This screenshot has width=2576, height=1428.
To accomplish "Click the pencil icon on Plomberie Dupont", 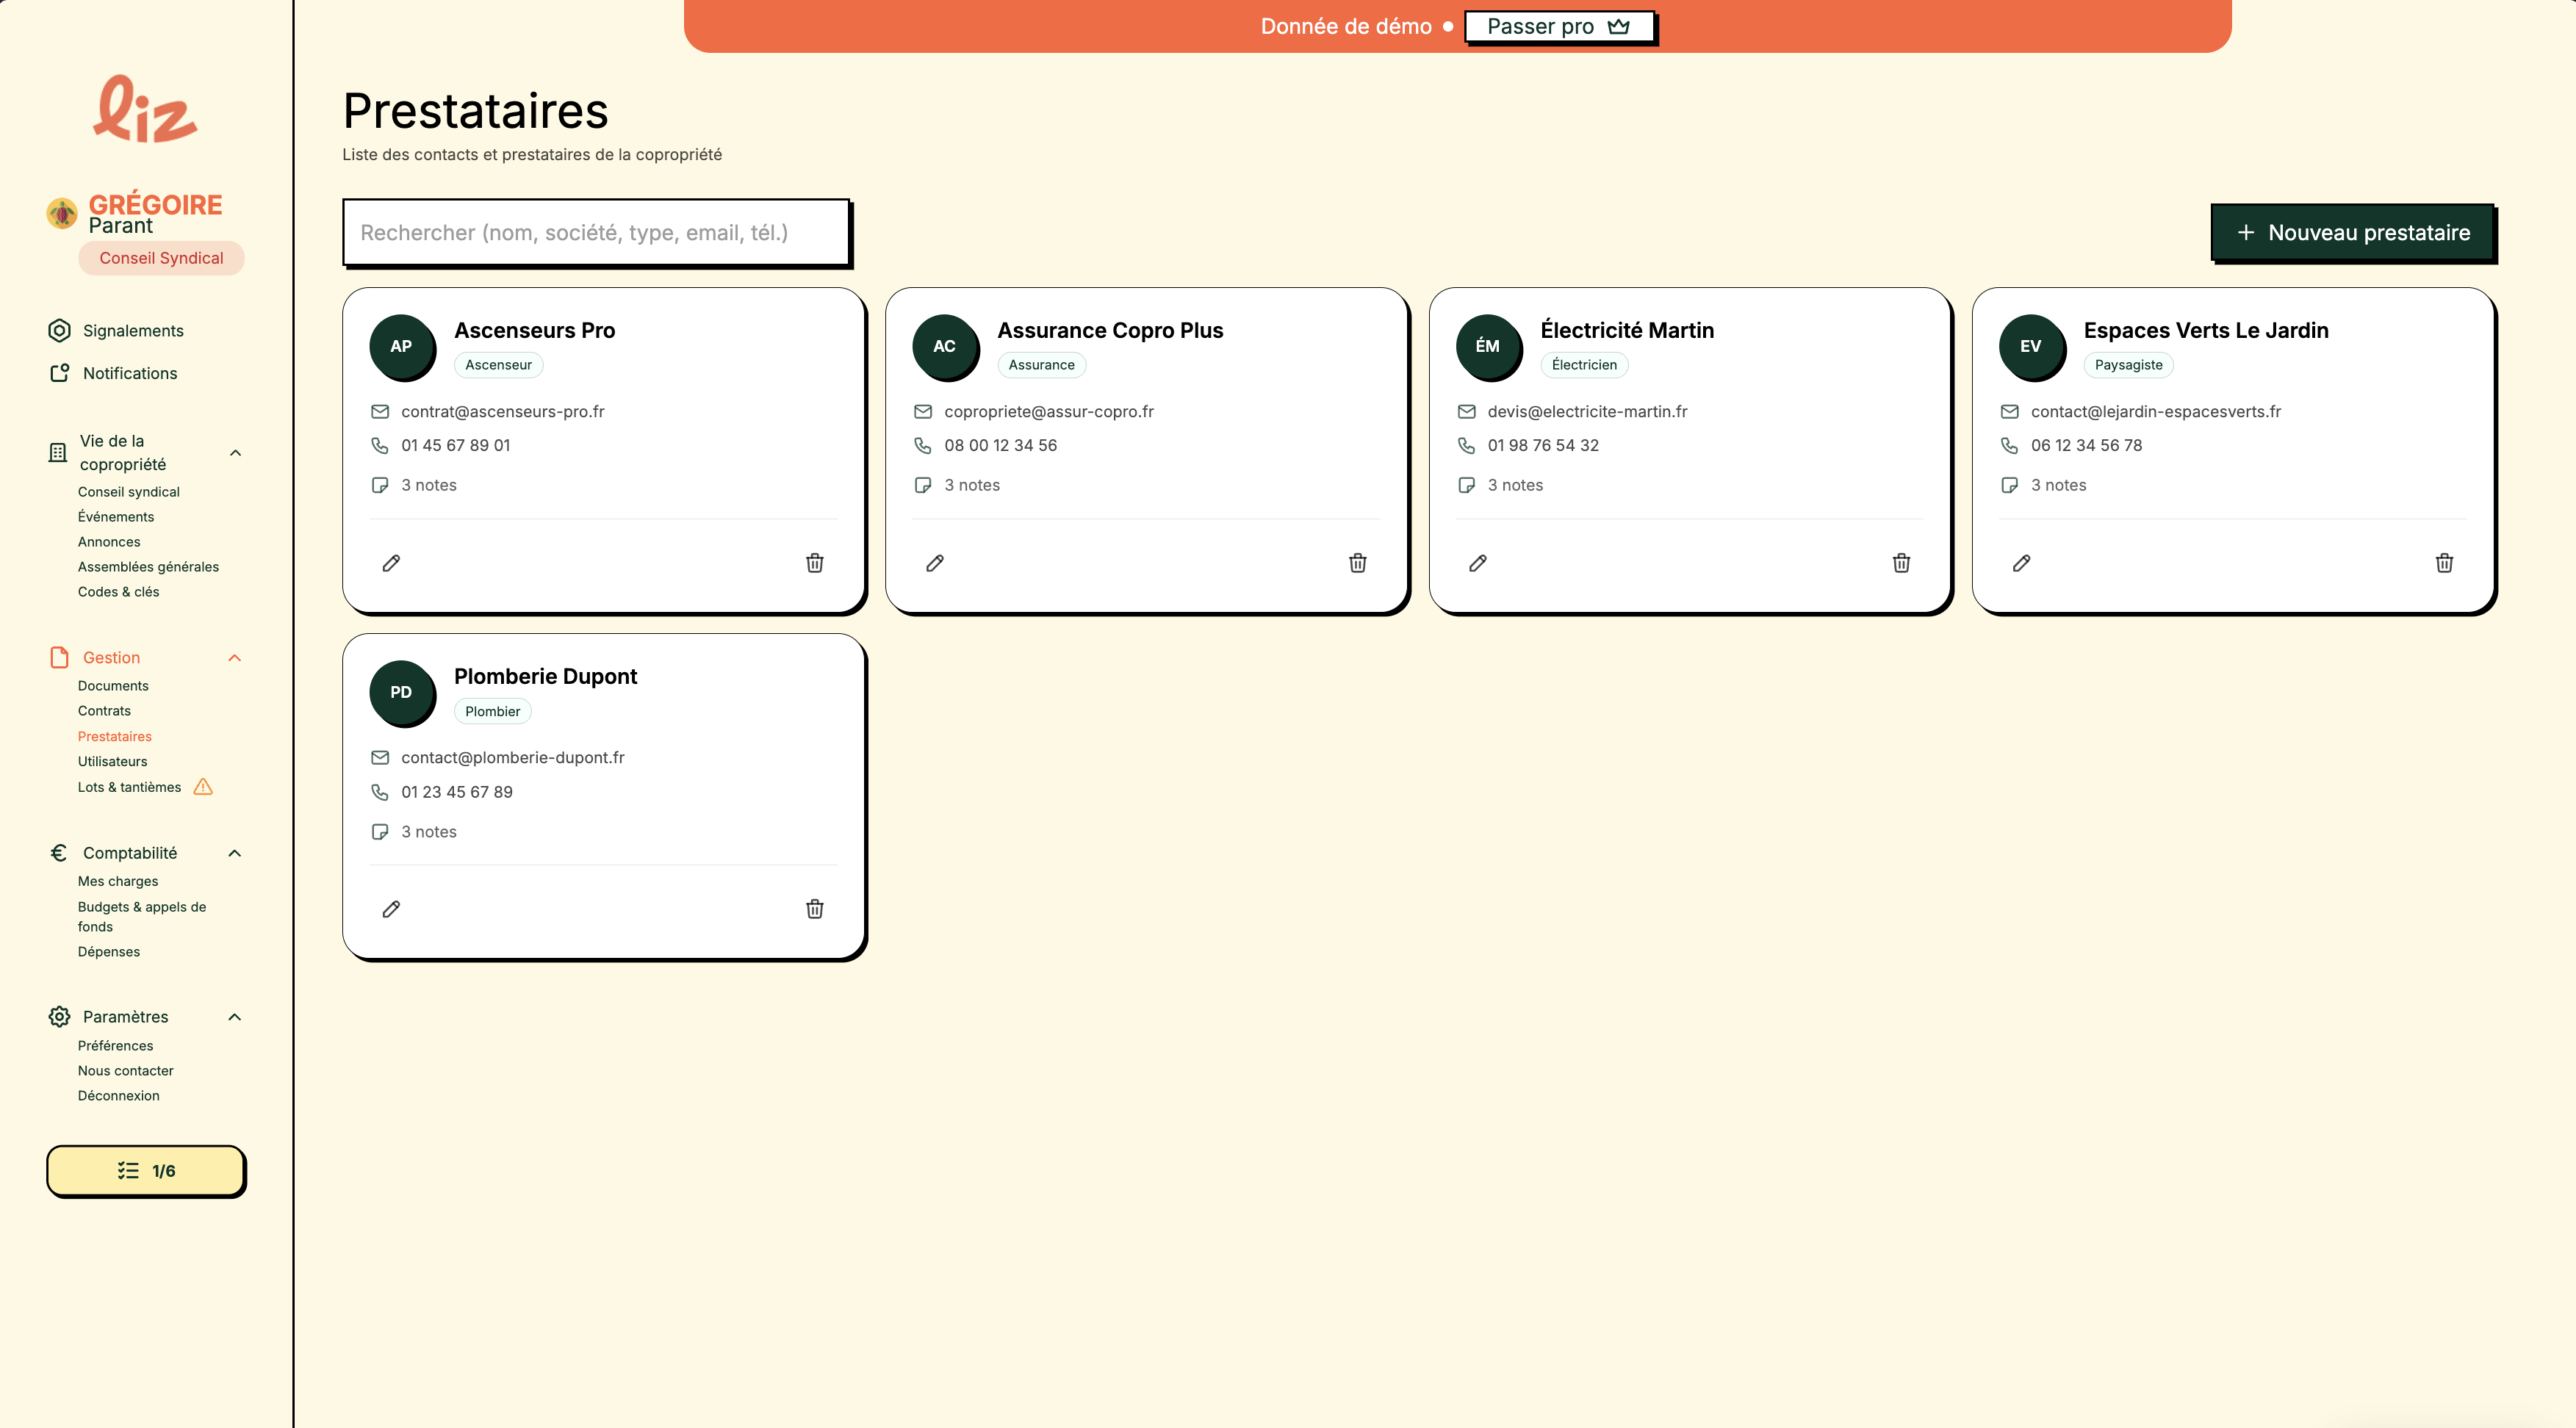I will coord(391,909).
